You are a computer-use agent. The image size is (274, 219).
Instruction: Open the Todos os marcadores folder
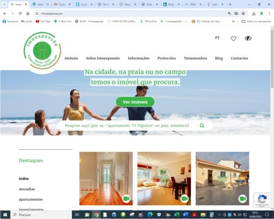256,21
